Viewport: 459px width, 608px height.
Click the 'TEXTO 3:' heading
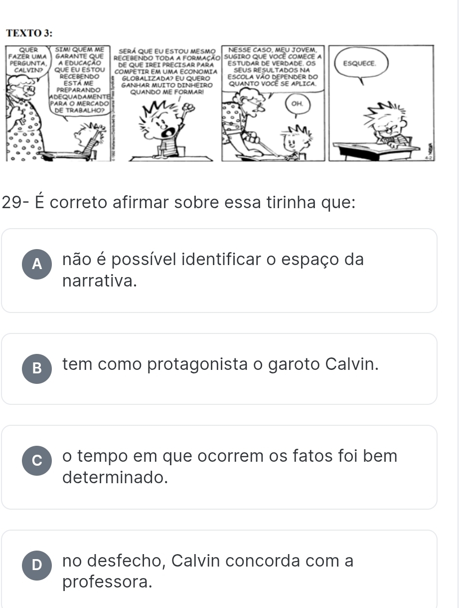coord(29,32)
